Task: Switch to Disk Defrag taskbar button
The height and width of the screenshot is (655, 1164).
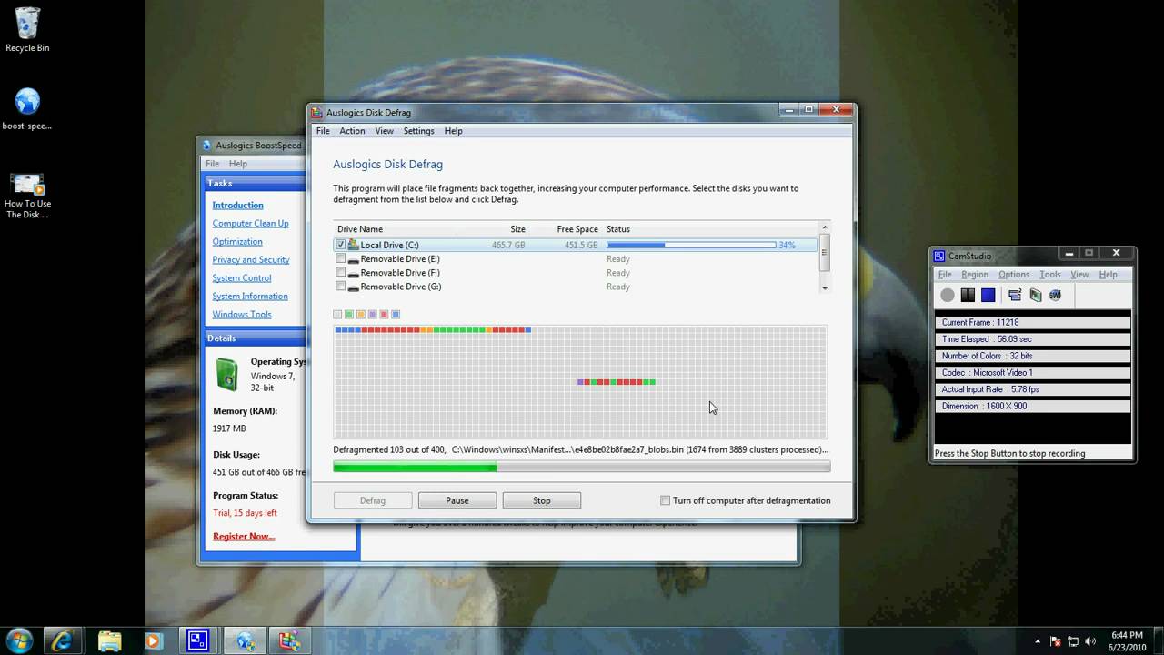Action: (290, 640)
